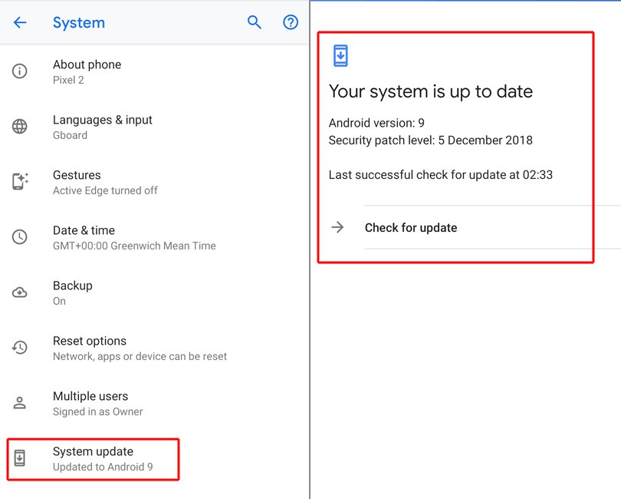Tap the help question mark icon
Image resolution: width=621 pixels, height=499 pixels.
(291, 23)
